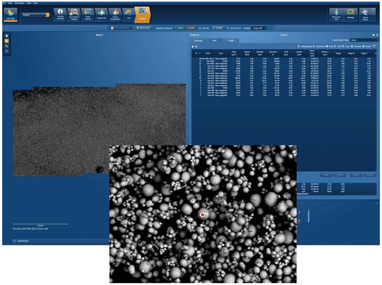Switch to the Summary tab
Viewport: 382px width, 285px height.
click(198, 41)
